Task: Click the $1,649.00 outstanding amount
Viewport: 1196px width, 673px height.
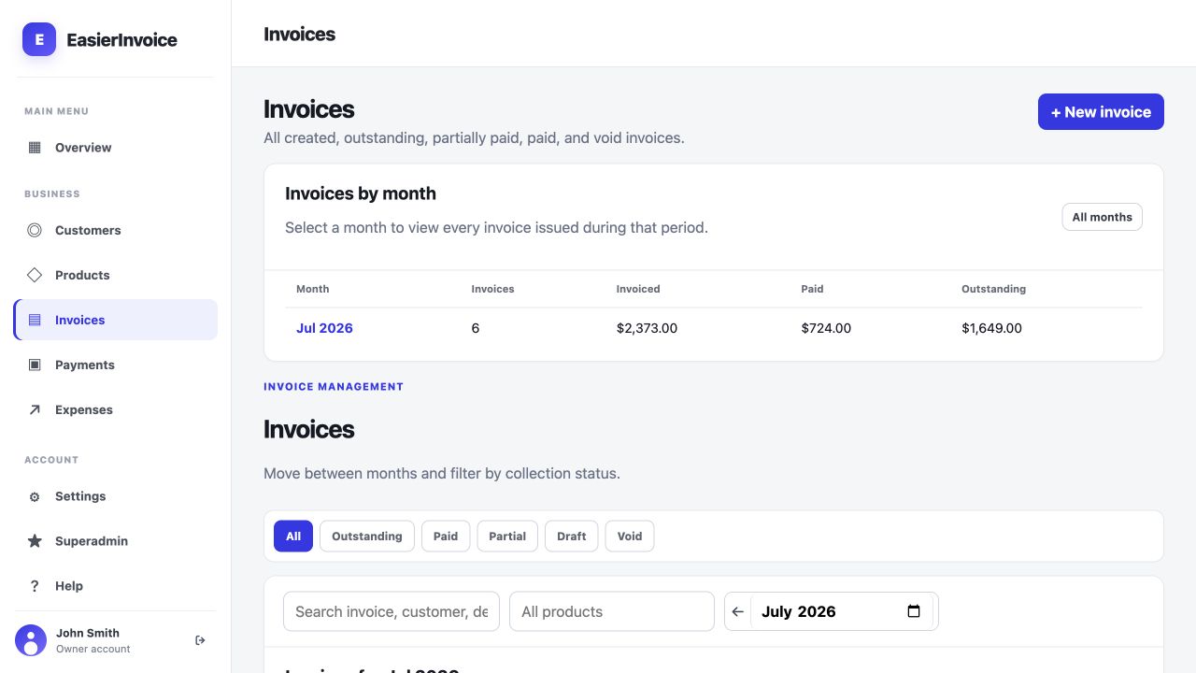Action: pos(991,328)
